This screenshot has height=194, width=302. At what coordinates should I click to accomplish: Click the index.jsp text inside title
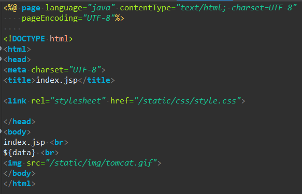57,80
